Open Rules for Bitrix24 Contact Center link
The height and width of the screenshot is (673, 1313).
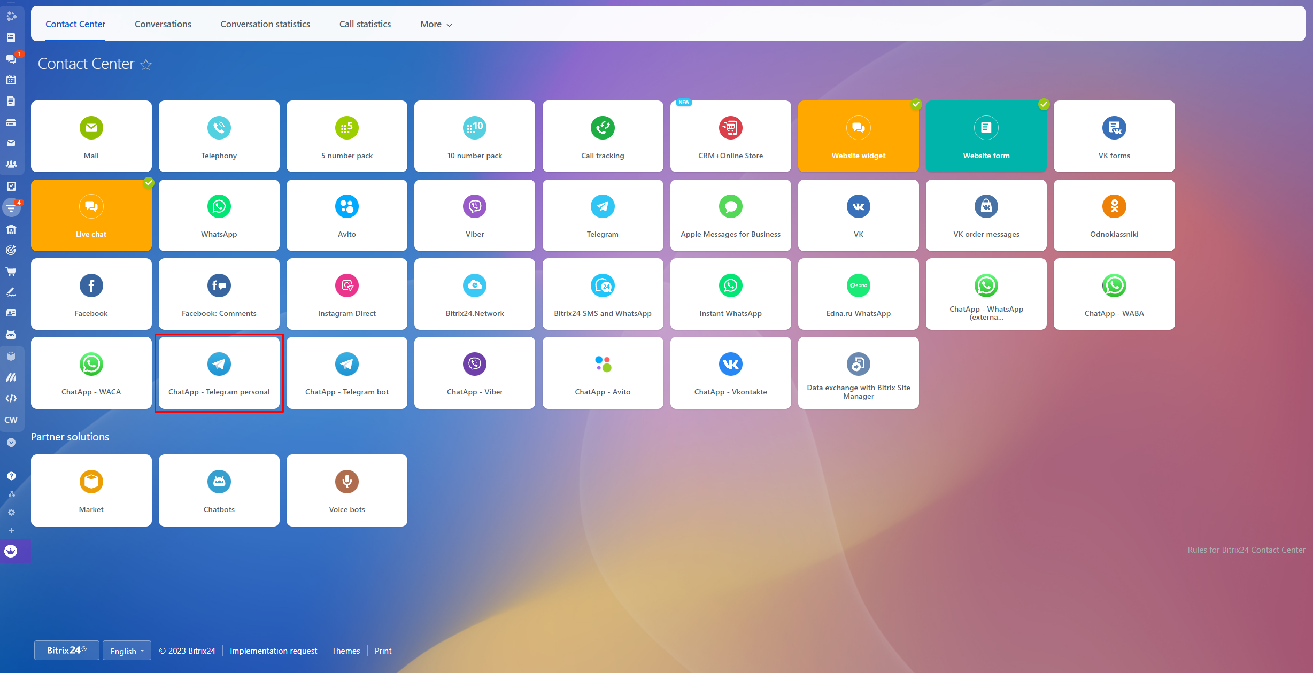pos(1246,550)
